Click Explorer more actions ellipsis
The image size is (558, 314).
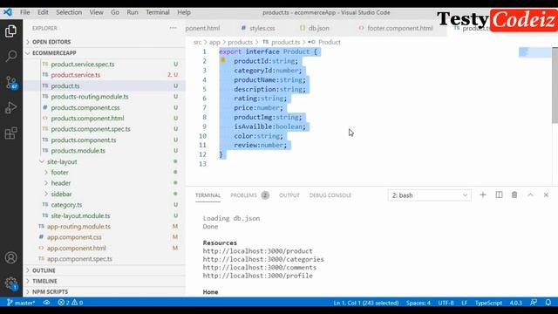[x=173, y=28]
